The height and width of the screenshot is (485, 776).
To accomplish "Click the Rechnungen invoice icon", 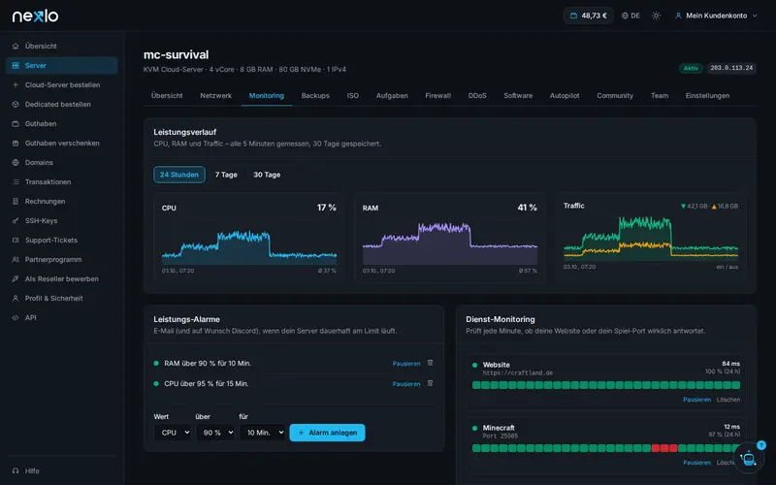I will click(16, 202).
